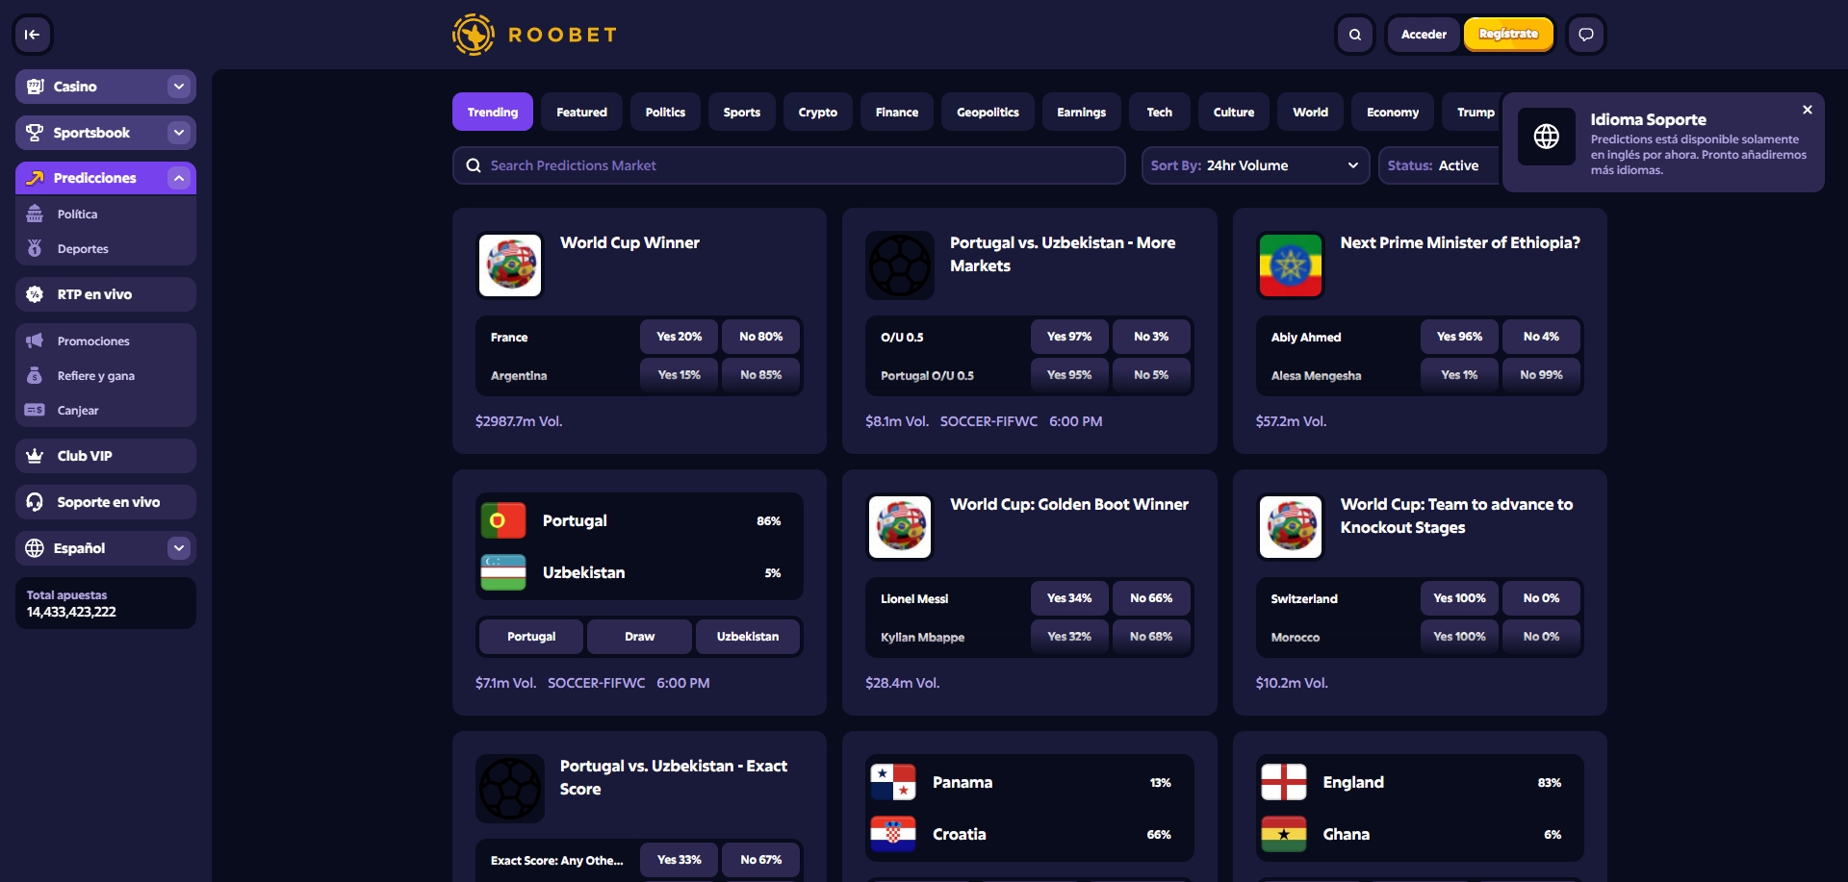Viewport: 1848px width, 882px height.
Task: Open the Sort By 24hr Volume dropdown
Action: click(x=1255, y=165)
